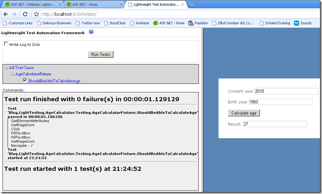This screenshot has height=194, width=322.
Task: Click the started at 21:24:52 line
Action: (x=27, y=158)
